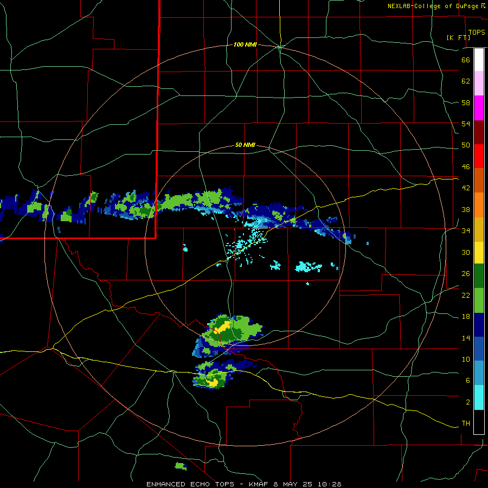Select the cyan legend swatch
This screenshot has width=488, height=488.
click(x=479, y=397)
